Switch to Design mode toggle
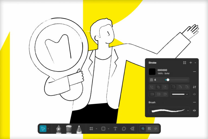 [x=149, y=129]
